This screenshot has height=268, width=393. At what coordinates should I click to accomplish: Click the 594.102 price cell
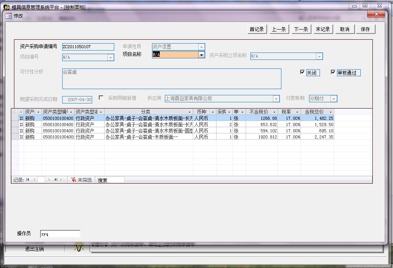(x=262, y=131)
